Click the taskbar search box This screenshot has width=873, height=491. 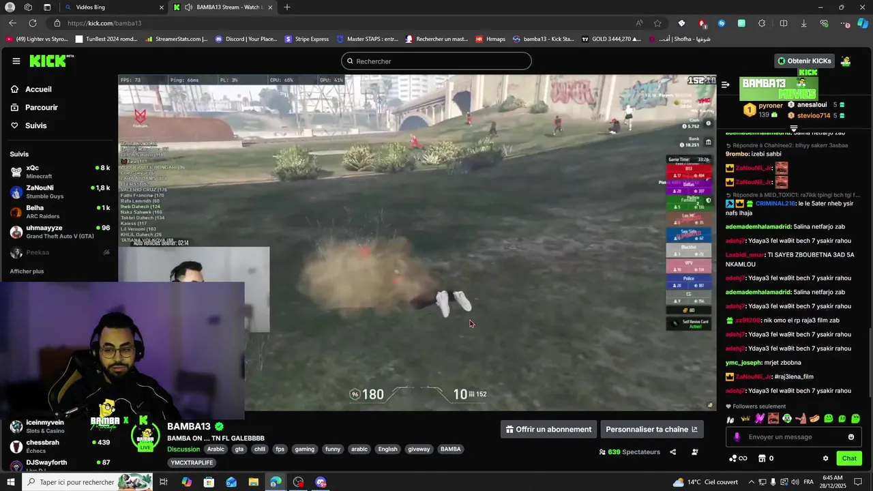pyautogui.click(x=87, y=482)
